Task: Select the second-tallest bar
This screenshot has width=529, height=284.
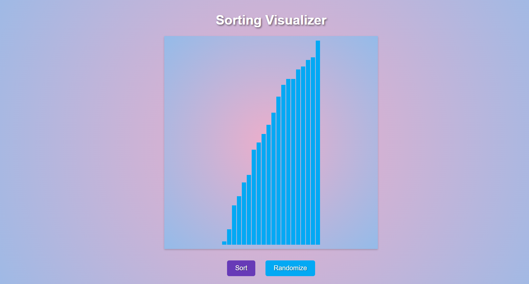Action: [x=313, y=151]
